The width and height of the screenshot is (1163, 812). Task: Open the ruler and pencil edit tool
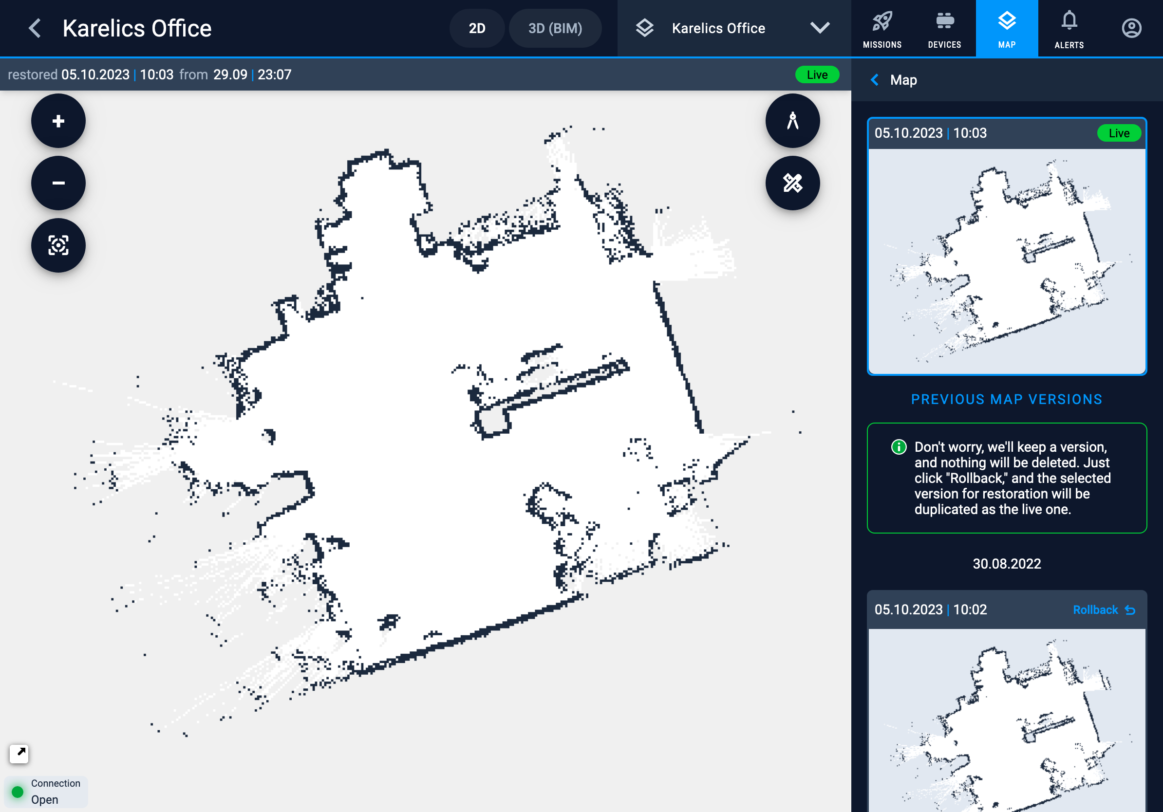pyautogui.click(x=792, y=183)
